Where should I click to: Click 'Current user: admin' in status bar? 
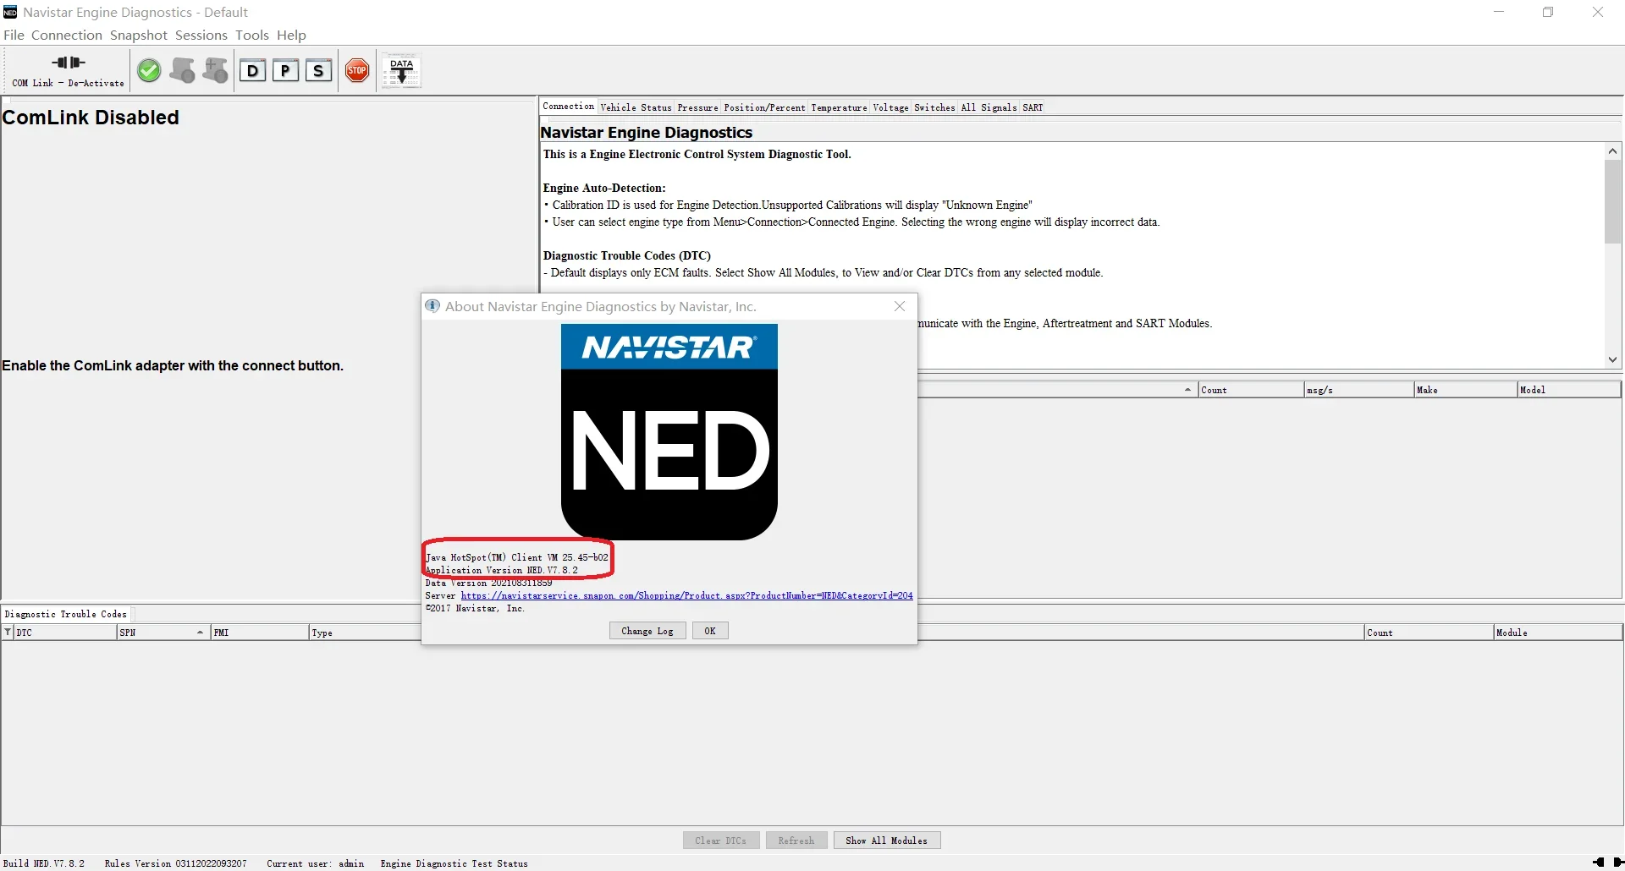tap(315, 863)
